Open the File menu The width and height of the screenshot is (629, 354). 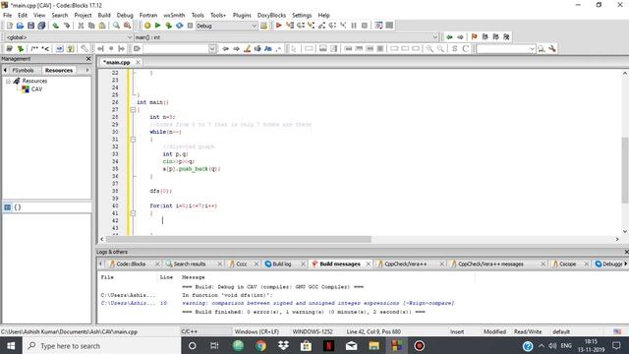tap(8, 15)
